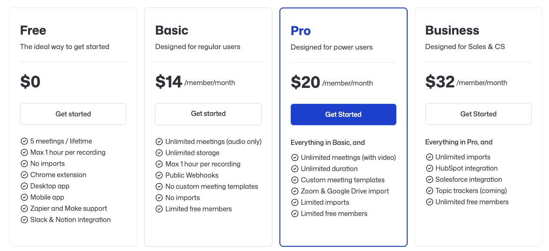Click checkmark icon next to Salesforce integration
Image resolution: width=549 pixels, height=251 pixels.
pos(430,179)
